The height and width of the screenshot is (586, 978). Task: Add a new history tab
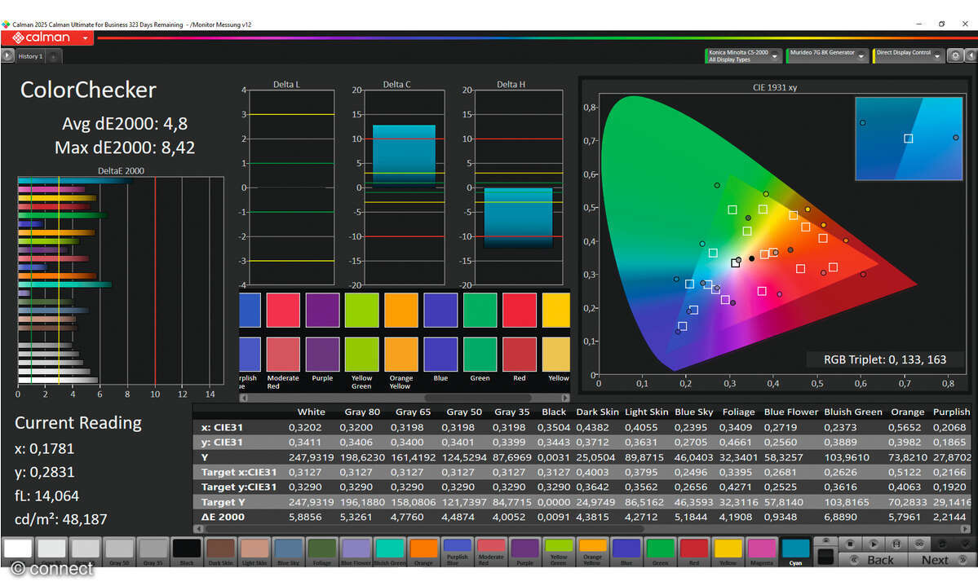pyautogui.click(x=52, y=56)
